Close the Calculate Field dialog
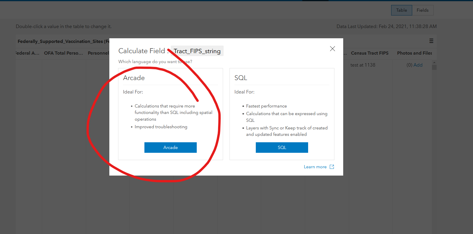The image size is (473, 234). pos(332,49)
